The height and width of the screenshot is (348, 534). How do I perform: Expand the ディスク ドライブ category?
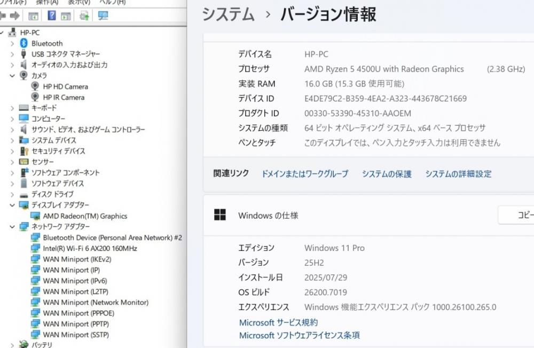pos(12,194)
